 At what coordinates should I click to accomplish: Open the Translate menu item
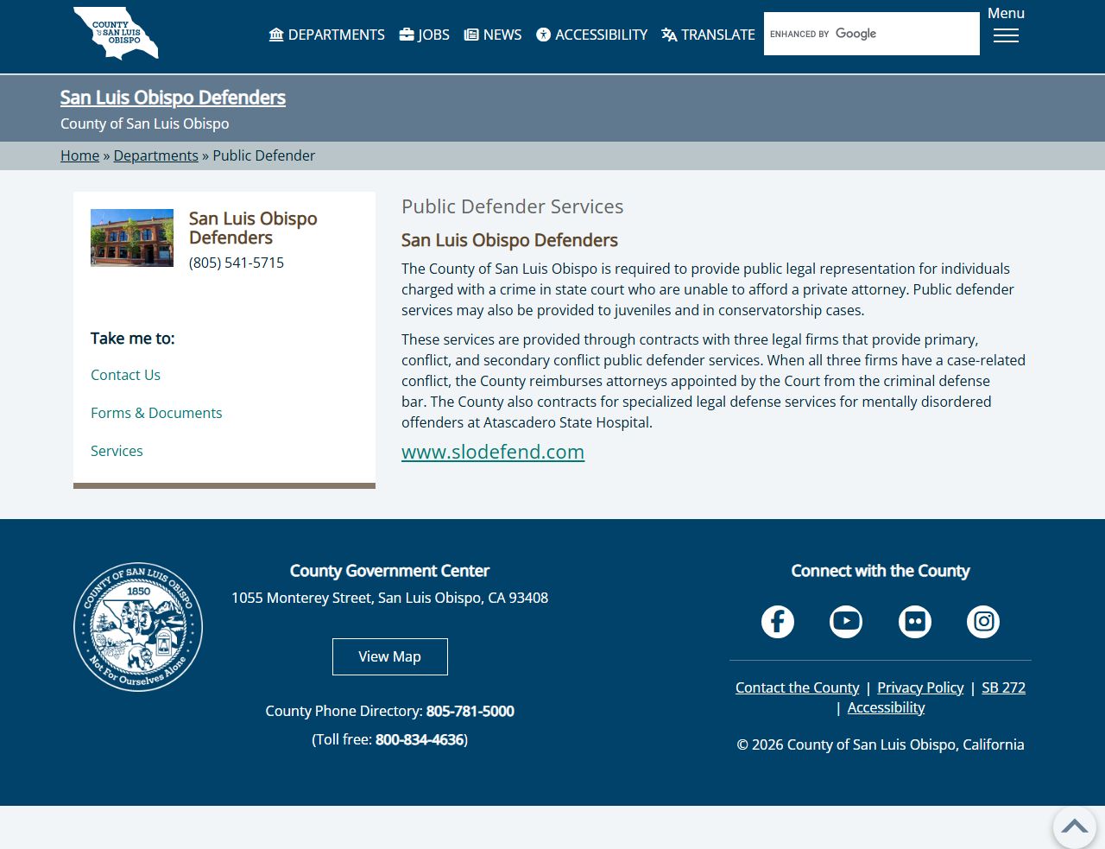tap(709, 35)
